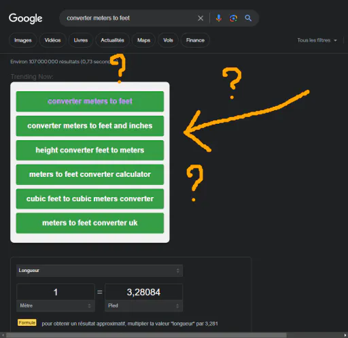Select the Finance filter tab
The width and height of the screenshot is (348, 338).
click(195, 40)
